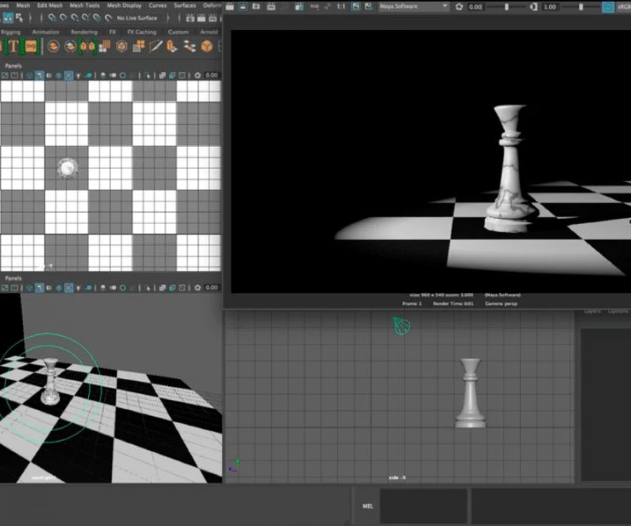Open the Panels menu of top viewport
Screen dimensions: 631x526
tap(13, 66)
